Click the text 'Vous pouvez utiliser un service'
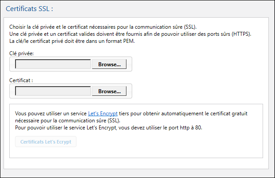Viewport: 275px width, 178px height. pos(51,114)
